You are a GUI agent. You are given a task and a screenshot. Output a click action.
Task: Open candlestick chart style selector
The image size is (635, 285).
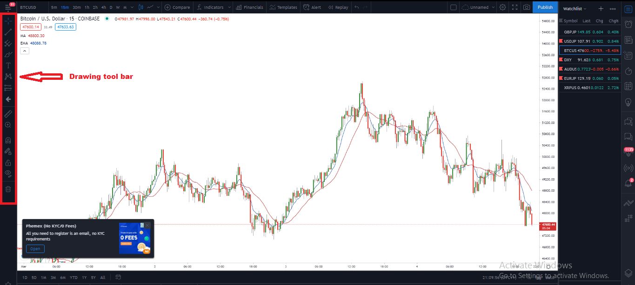(140, 7)
